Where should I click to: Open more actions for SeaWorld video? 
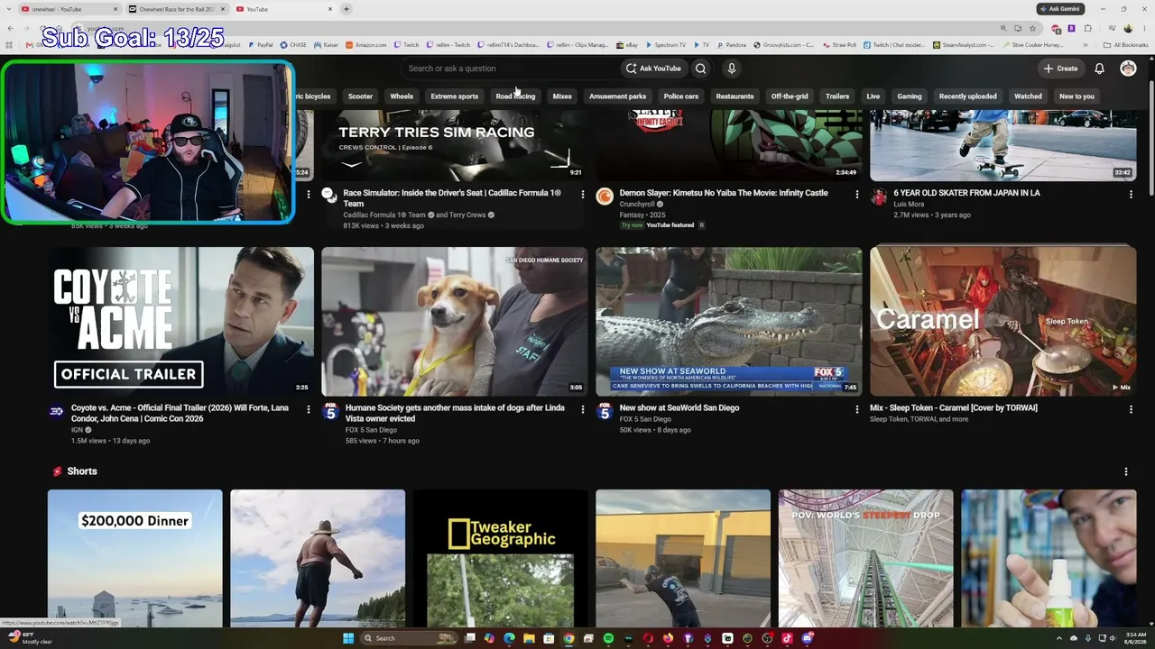(857, 409)
